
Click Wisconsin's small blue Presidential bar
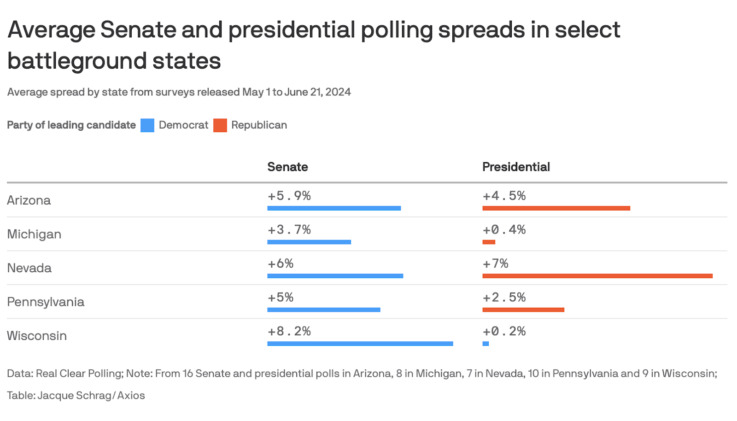(x=485, y=344)
